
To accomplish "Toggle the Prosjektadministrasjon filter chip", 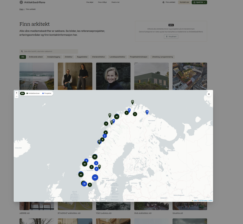I will [x=139, y=57].
